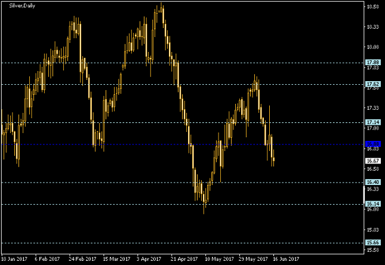Click the 15.83 price scale value
Screen dimensions: 385x265
coord(372,230)
